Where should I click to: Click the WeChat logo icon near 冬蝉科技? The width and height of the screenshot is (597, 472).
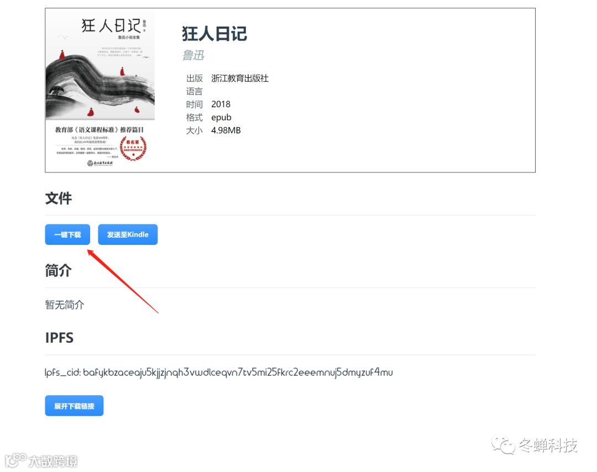pyautogui.click(x=502, y=444)
